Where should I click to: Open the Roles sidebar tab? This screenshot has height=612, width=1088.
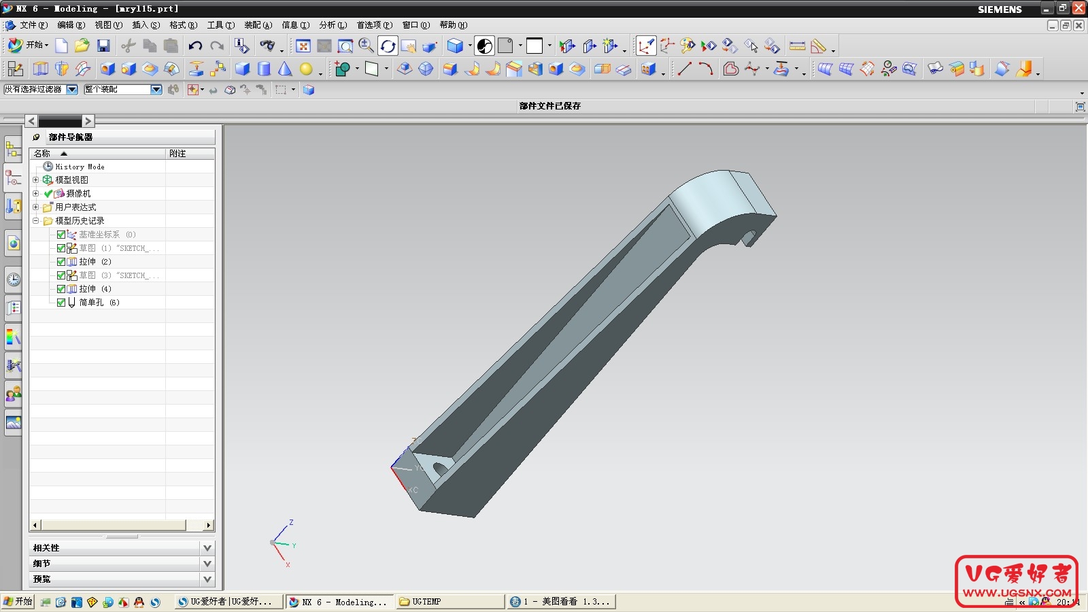coord(13,394)
